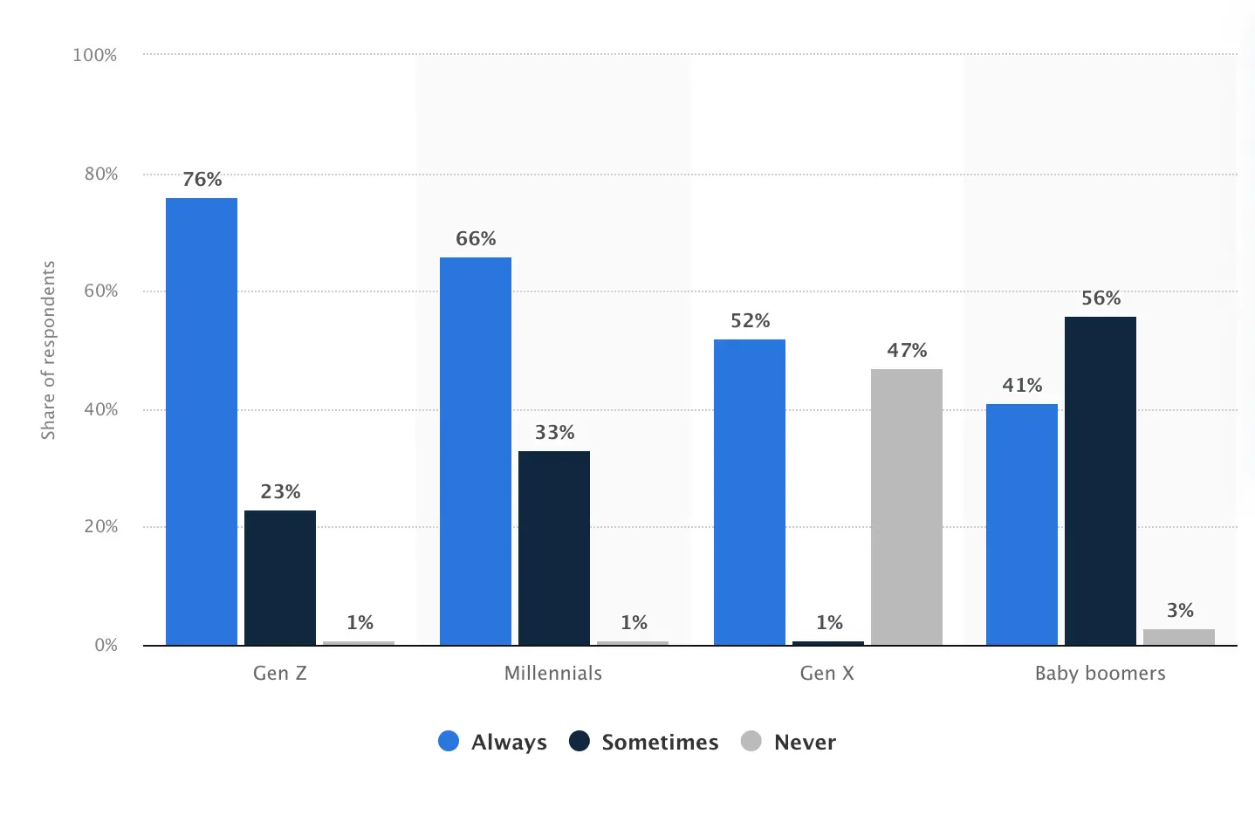Select the Gen X Always bar at 52%
The width and height of the screenshot is (1255, 822).
tap(750, 492)
